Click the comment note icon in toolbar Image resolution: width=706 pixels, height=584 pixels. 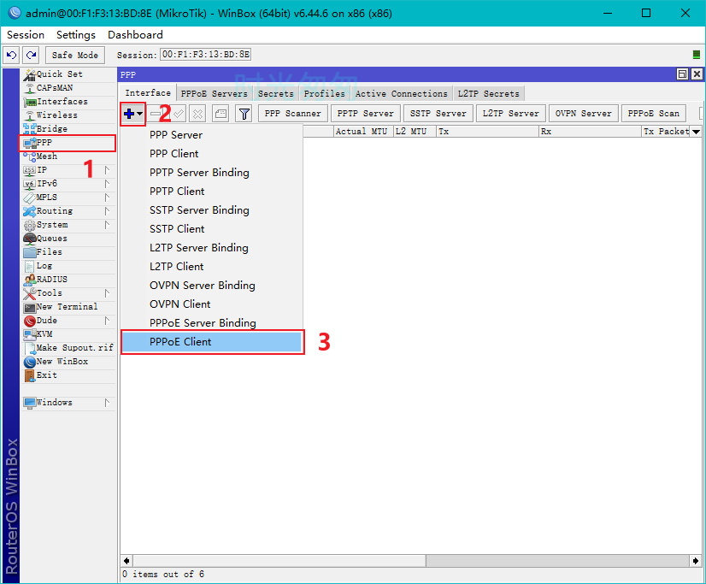221,114
